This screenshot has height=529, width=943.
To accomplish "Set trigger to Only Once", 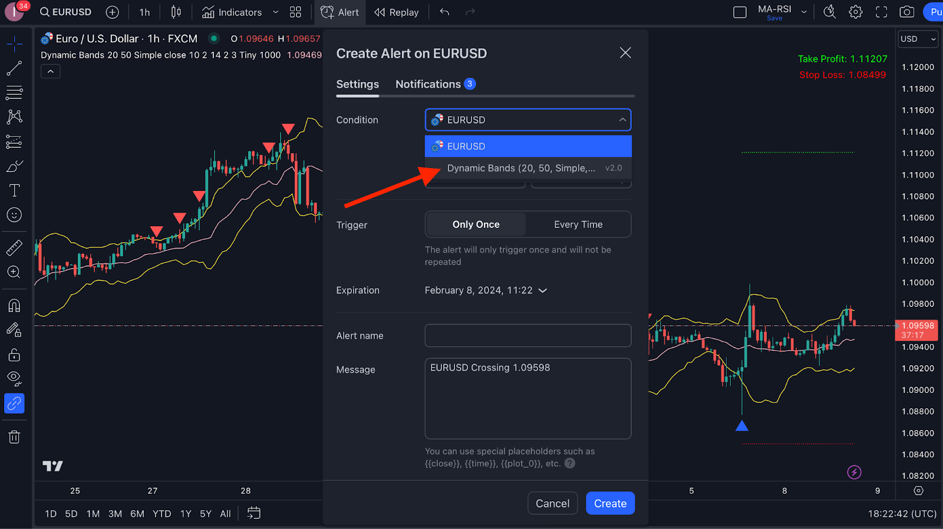I will coord(476,224).
